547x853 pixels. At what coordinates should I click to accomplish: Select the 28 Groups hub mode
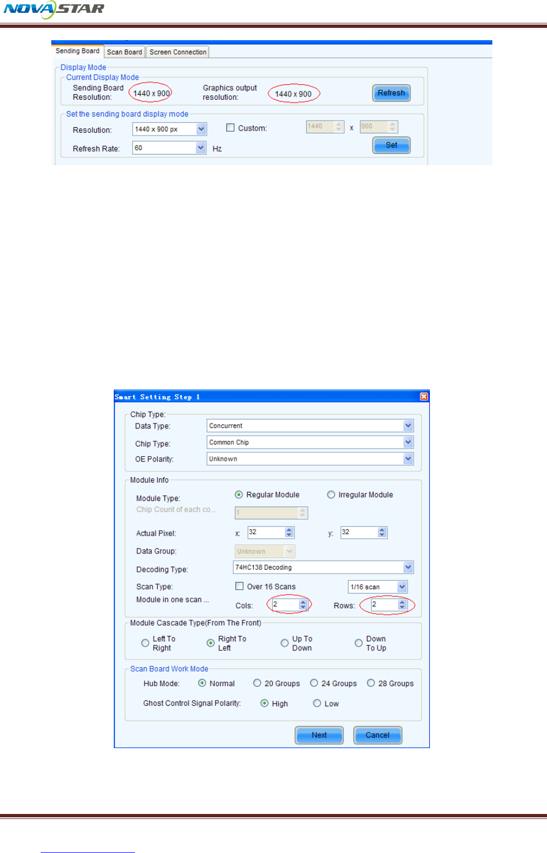[371, 683]
